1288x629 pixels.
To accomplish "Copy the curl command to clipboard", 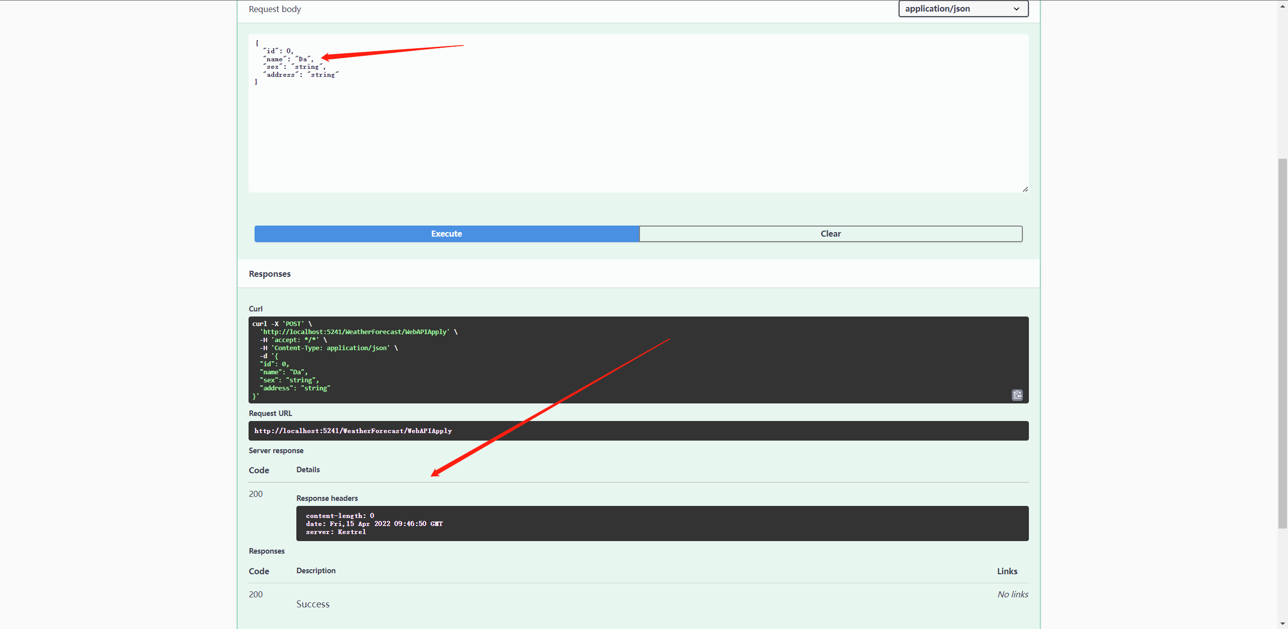I will (1017, 395).
